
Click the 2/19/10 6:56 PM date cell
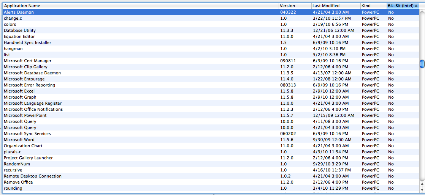(x=330, y=24)
